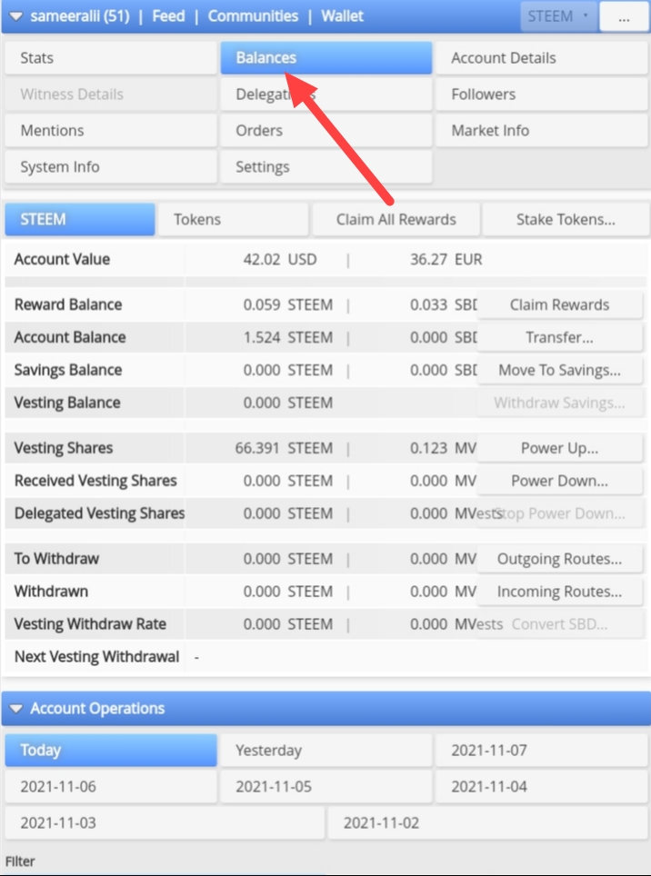This screenshot has height=876, width=651.
Task: Start a Power Up
Action: click(x=559, y=448)
